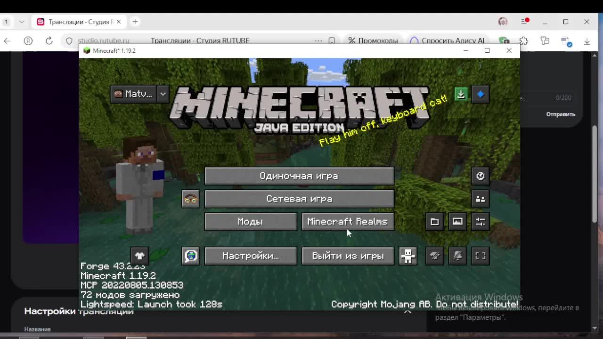The width and height of the screenshot is (603, 339).
Task: Open a new browser tab
Action: [x=135, y=22]
